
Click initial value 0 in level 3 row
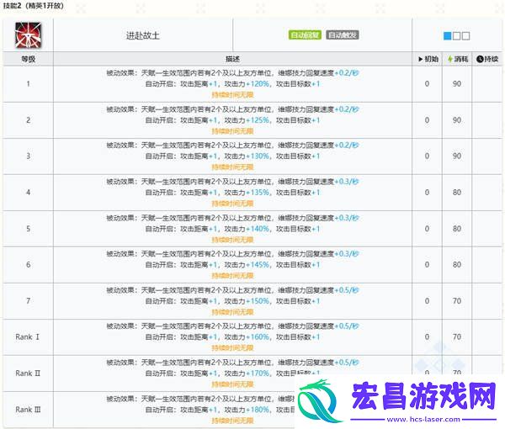pos(427,156)
